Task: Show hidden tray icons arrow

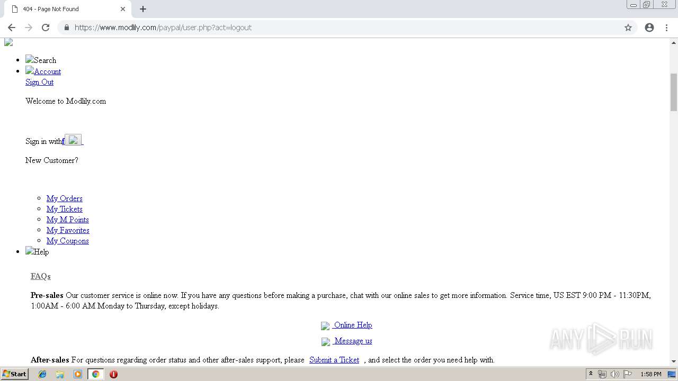Action: click(x=591, y=374)
